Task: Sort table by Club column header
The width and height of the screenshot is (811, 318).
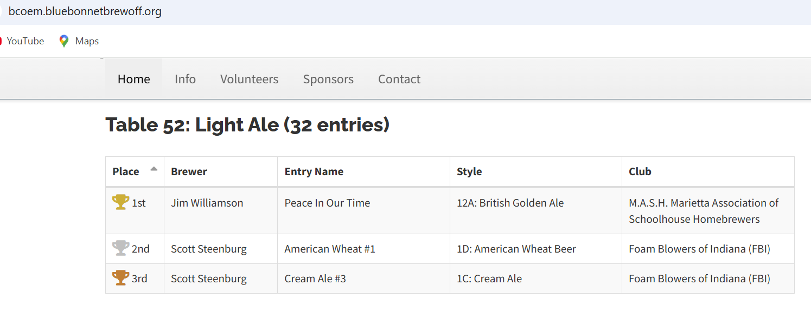Action: coord(640,171)
